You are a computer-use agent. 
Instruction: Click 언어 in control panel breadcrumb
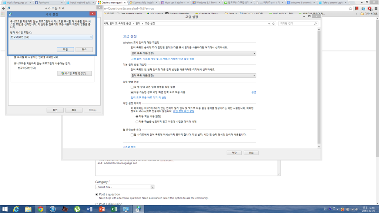pos(138,24)
